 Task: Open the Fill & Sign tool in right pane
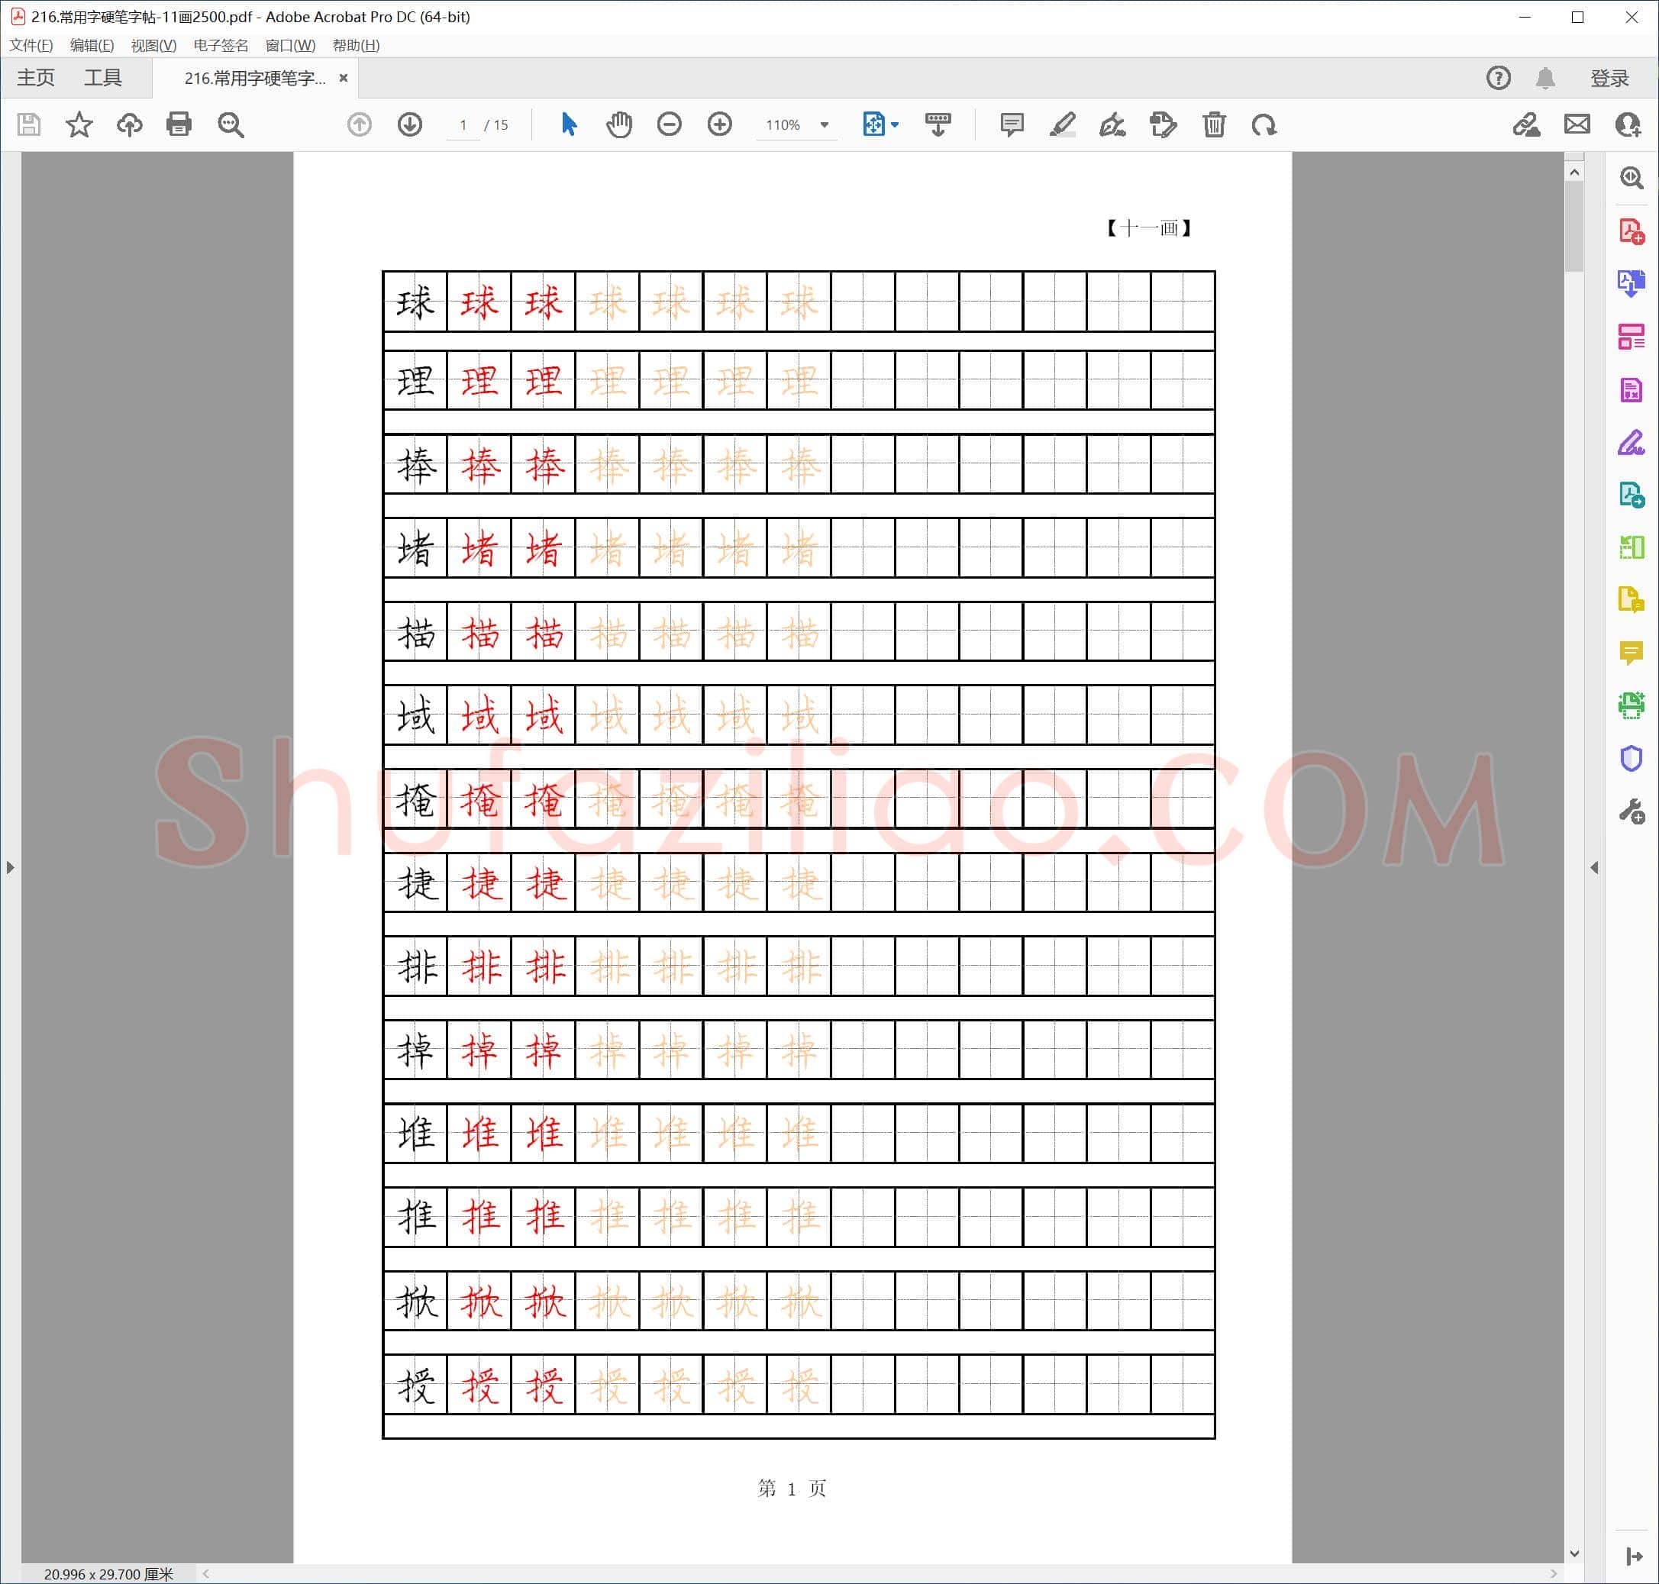1632,443
